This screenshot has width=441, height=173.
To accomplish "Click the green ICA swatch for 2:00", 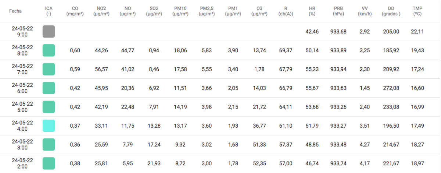I will [49, 163].
